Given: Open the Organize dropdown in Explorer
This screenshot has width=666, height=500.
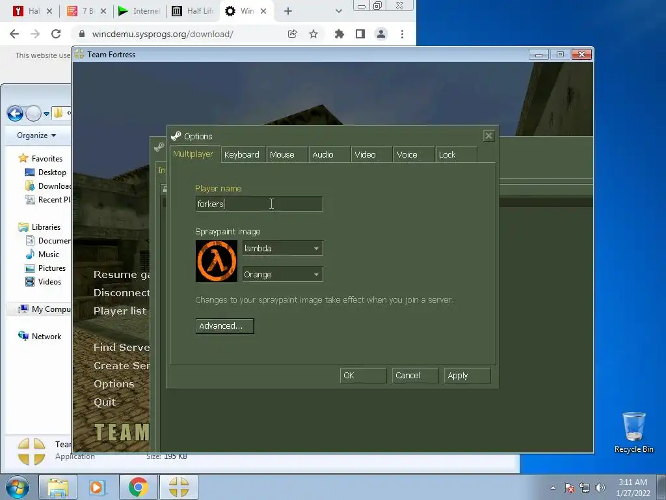Looking at the screenshot, I should coord(36,135).
